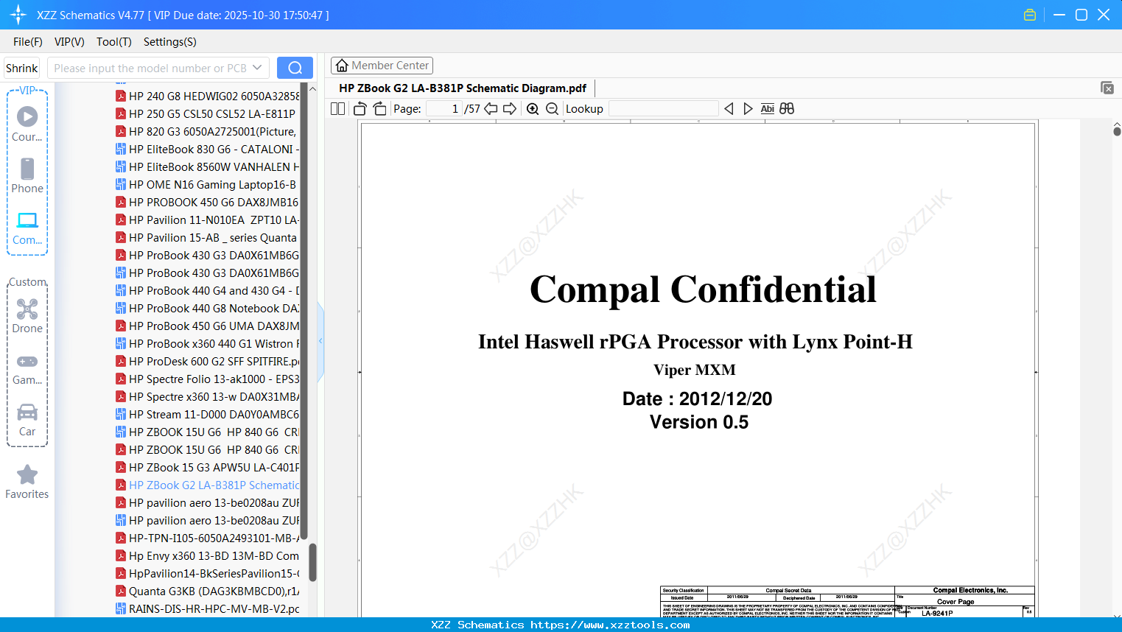Viewport: 1122px width, 632px height.
Task: Click the Shrink button
Action: tap(21, 68)
